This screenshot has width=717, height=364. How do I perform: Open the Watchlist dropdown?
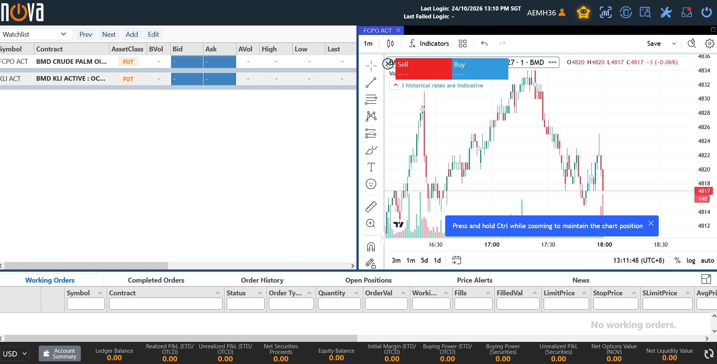click(36, 34)
